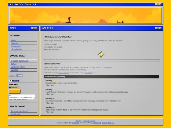Open status.cafe link in the Check out sentence

(x=101, y=67)
